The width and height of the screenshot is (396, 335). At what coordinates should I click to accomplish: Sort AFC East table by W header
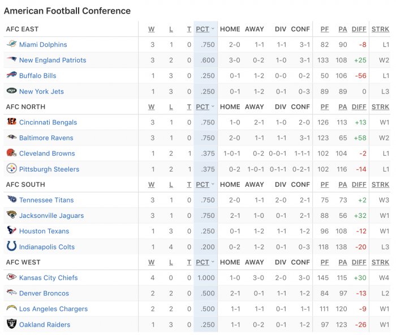(x=152, y=29)
